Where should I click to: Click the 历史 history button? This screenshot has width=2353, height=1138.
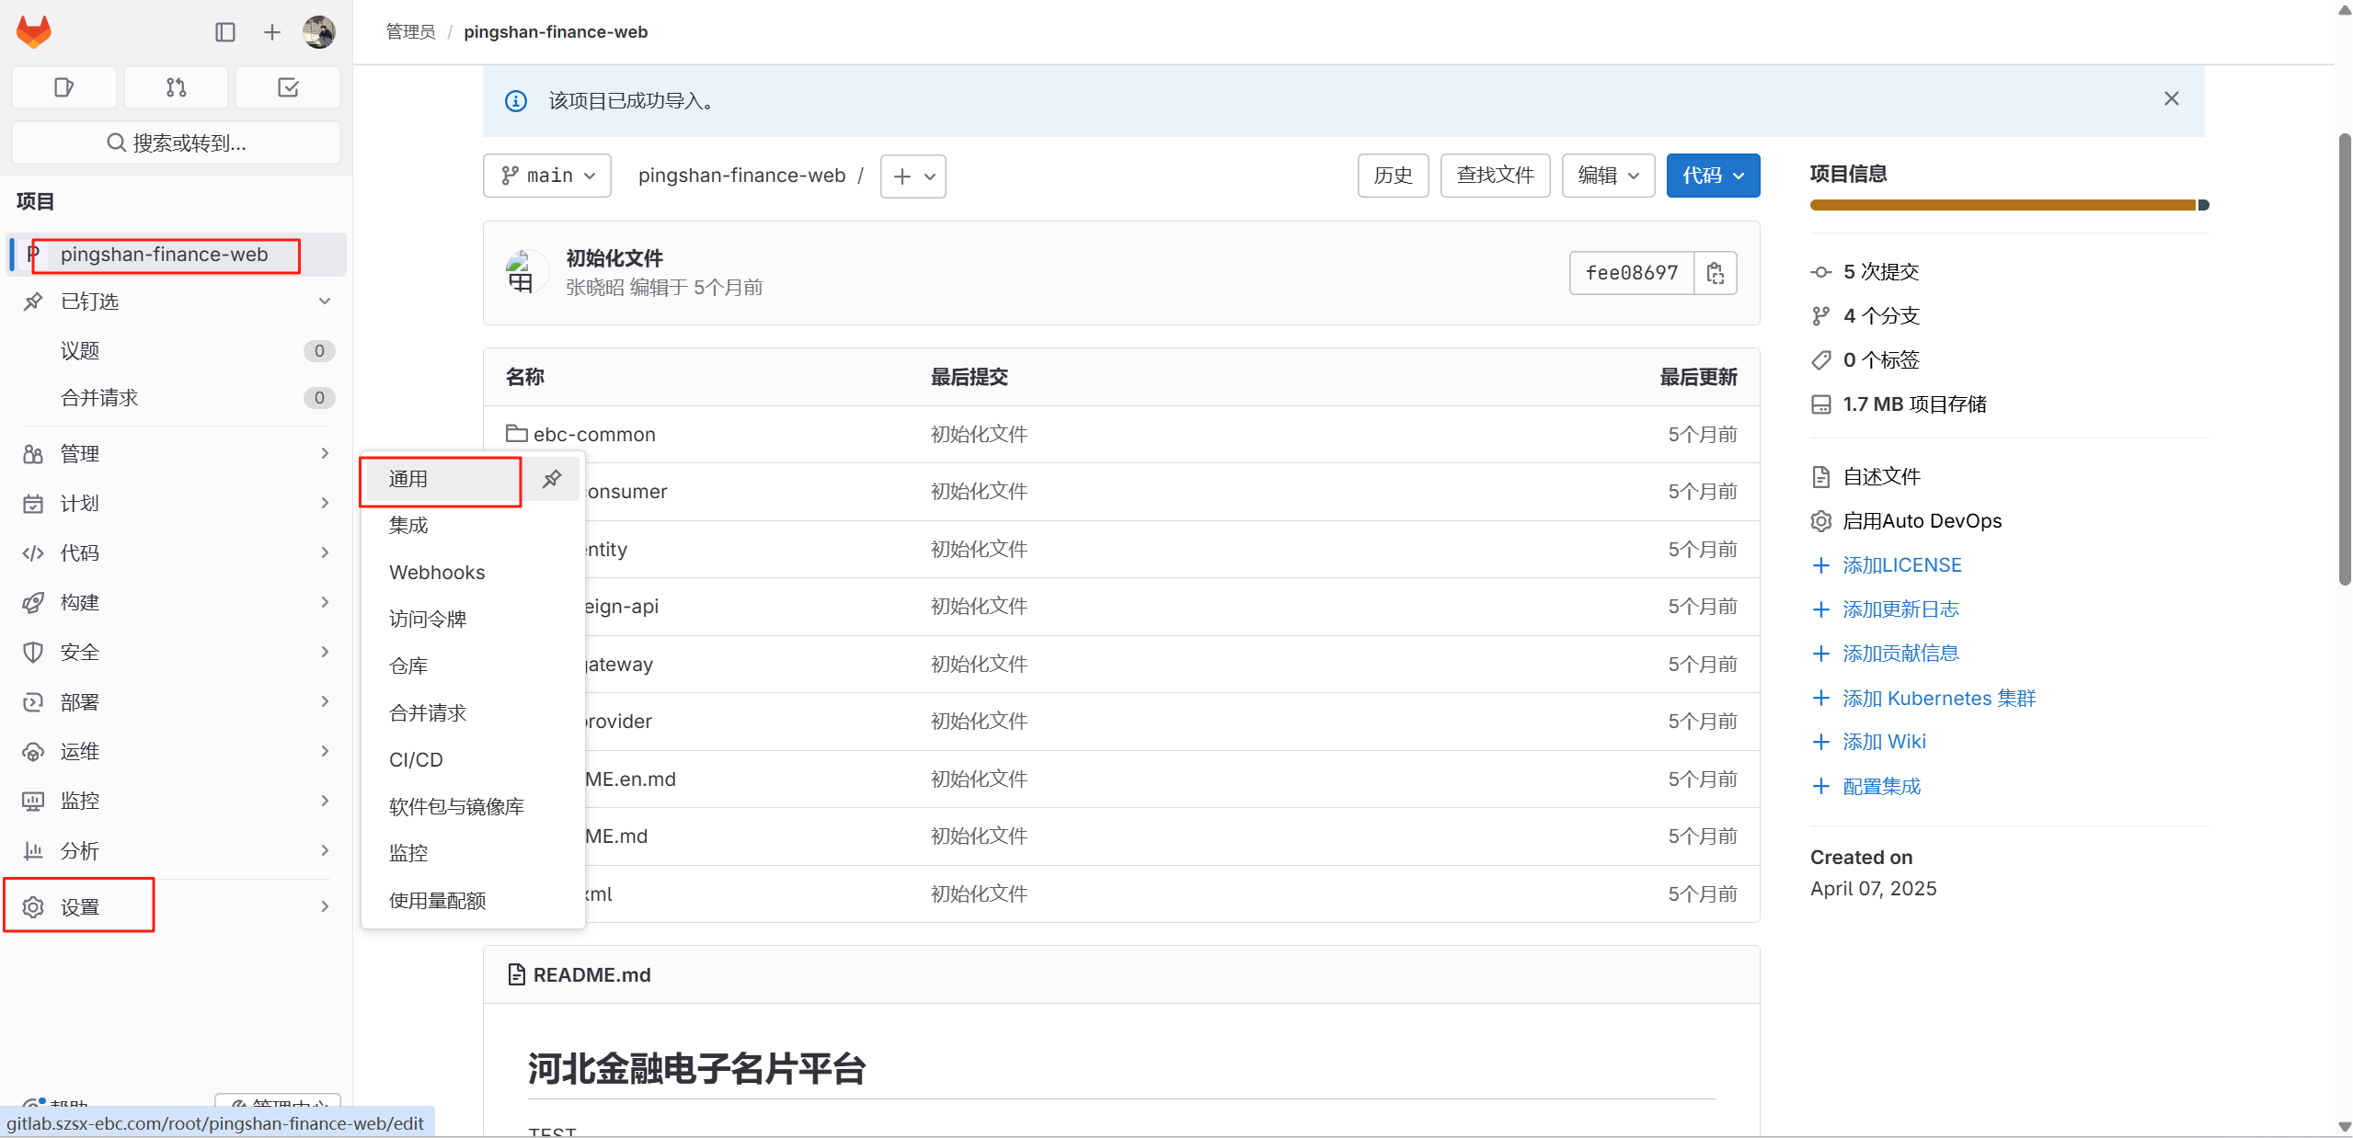1392,176
